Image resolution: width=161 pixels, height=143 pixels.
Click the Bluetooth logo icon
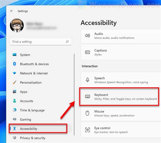tap(15, 64)
